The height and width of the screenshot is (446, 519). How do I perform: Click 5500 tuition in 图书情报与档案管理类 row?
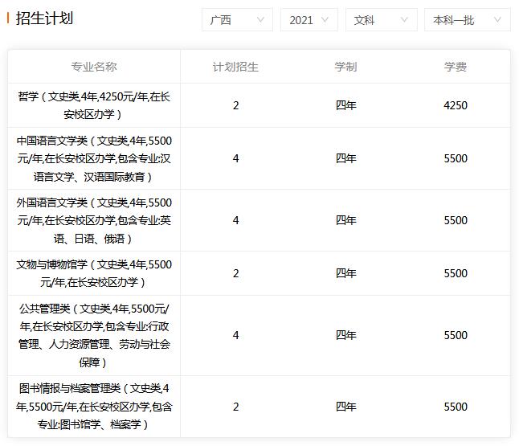(x=456, y=407)
